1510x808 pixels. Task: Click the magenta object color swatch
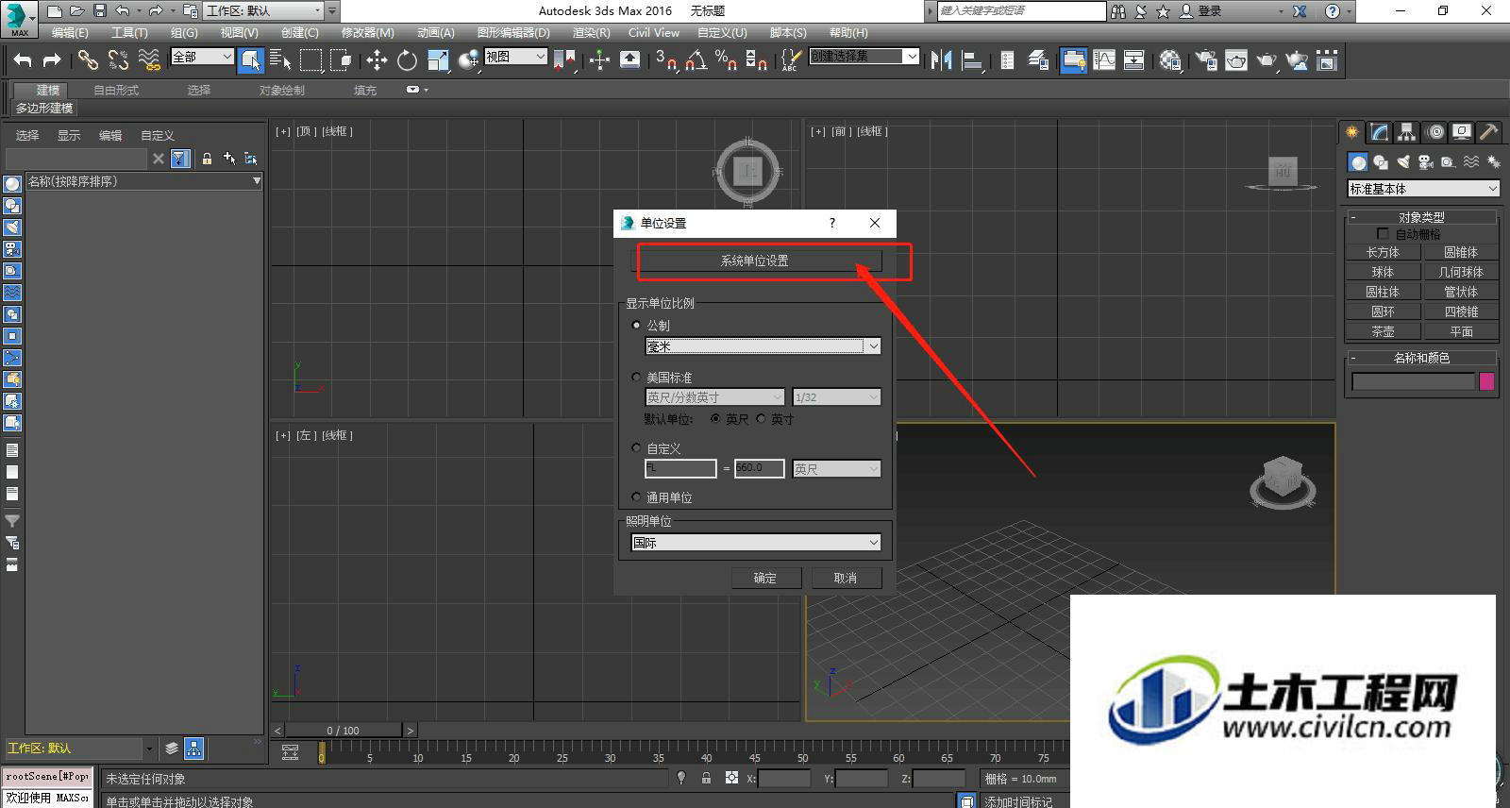(x=1486, y=381)
